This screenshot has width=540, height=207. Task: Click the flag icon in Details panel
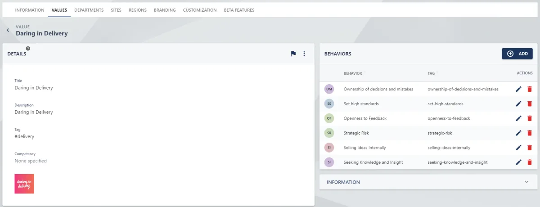[x=293, y=54]
